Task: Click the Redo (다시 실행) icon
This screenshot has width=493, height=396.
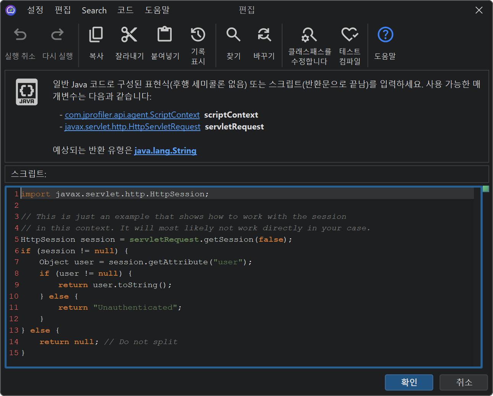Action: pos(57,35)
